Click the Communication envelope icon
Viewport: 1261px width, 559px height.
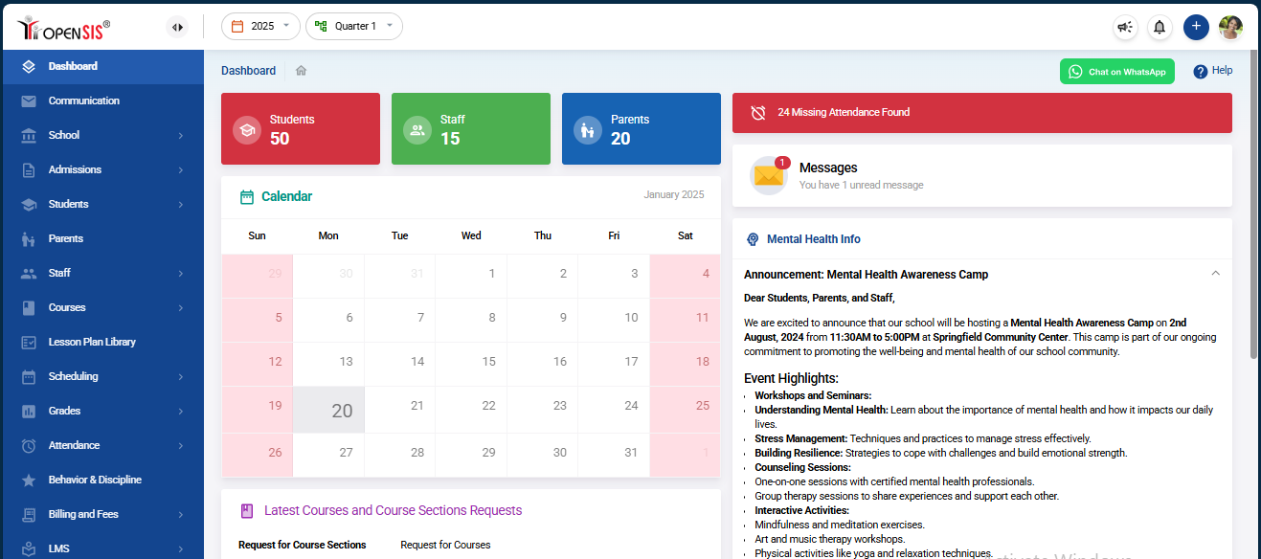pyautogui.click(x=28, y=101)
